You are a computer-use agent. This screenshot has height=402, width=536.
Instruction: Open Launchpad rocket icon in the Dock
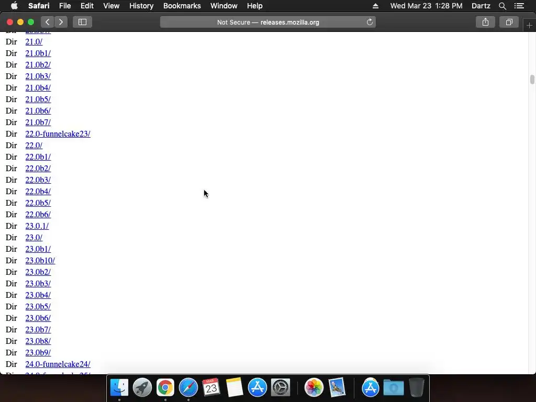(x=142, y=387)
